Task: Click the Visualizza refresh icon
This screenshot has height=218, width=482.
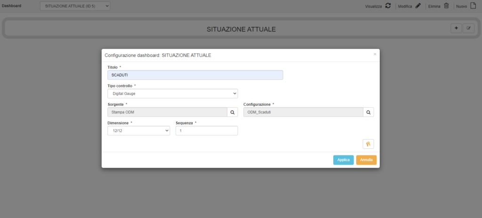Action: (x=388, y=6)
